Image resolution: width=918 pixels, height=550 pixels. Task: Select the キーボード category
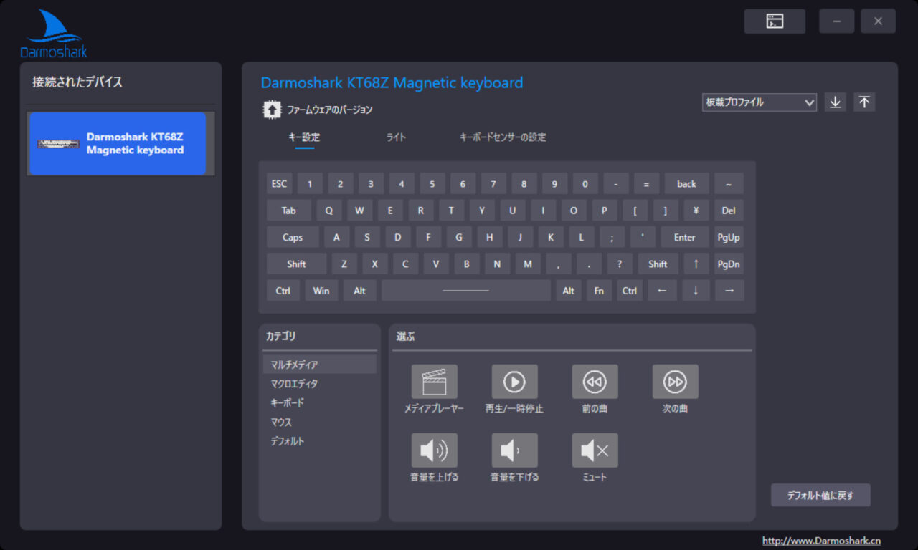pyautogui.click(x=320, y=402)
